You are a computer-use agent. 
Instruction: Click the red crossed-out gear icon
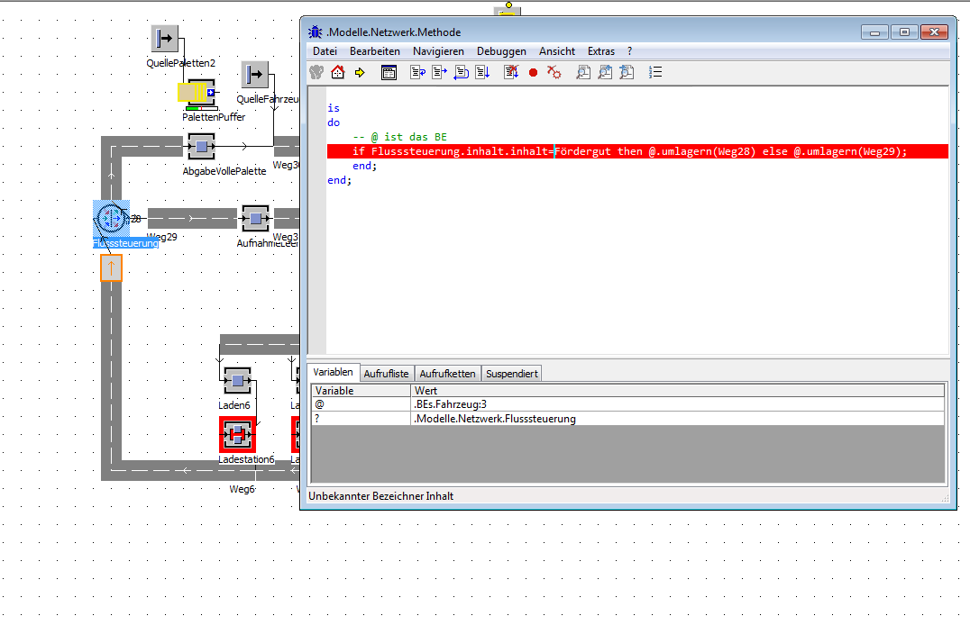[x=554, y=72]
